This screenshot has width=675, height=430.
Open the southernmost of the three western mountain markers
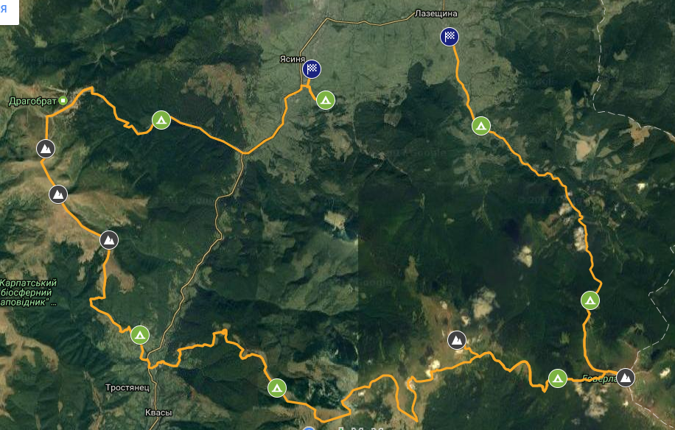(x=109, y=240)
